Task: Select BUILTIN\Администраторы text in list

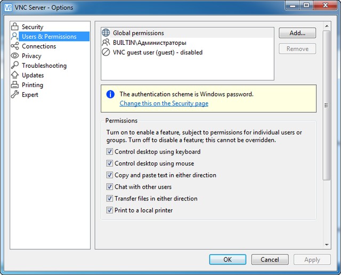Action: tap(150, 43)
